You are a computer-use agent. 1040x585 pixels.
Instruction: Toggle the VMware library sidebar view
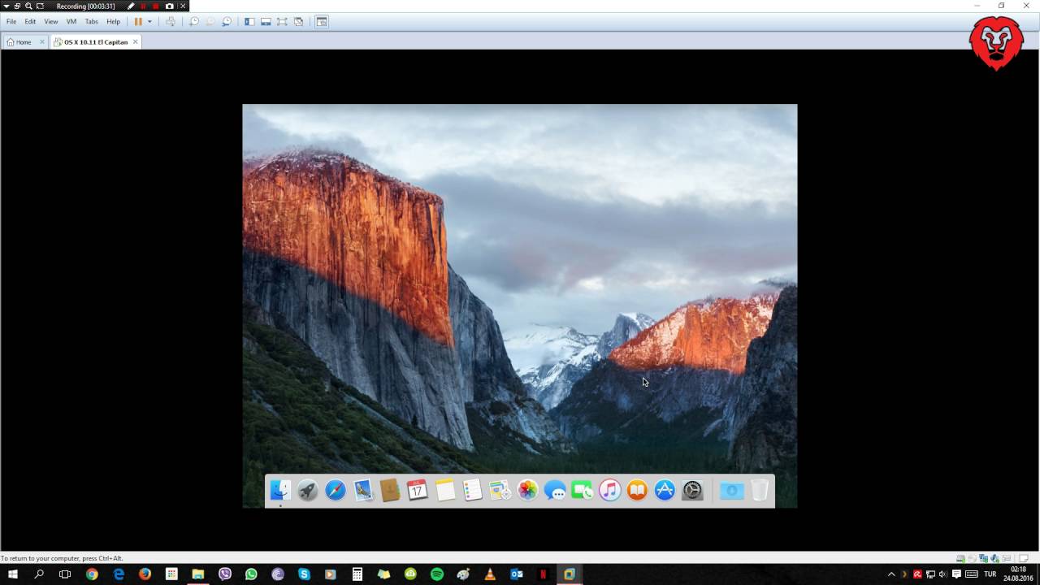click(x=249, y=21)
